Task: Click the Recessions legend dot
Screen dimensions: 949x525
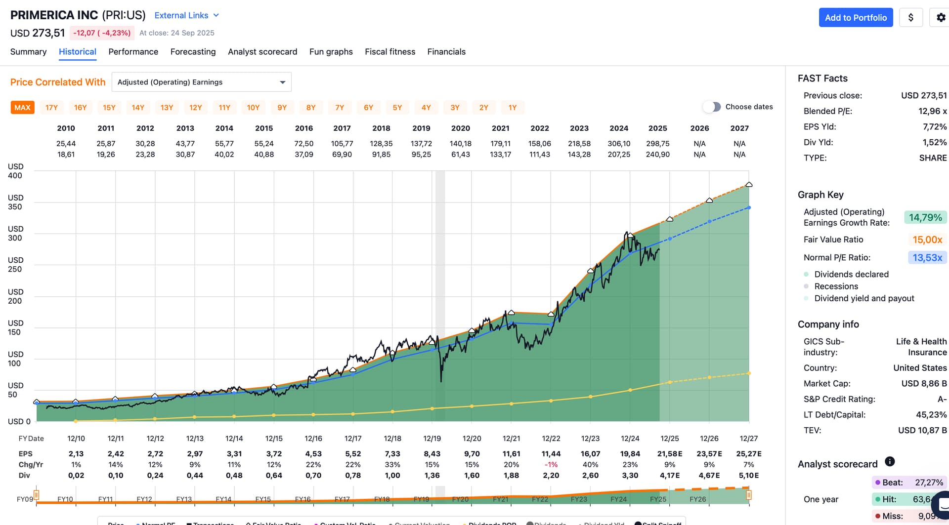Action: (x=806, y=286)
